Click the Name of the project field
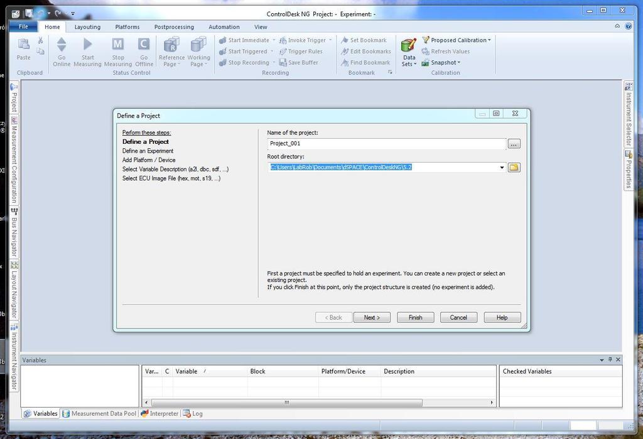This screenshot has width=643, height=439. tap(387, 144)
